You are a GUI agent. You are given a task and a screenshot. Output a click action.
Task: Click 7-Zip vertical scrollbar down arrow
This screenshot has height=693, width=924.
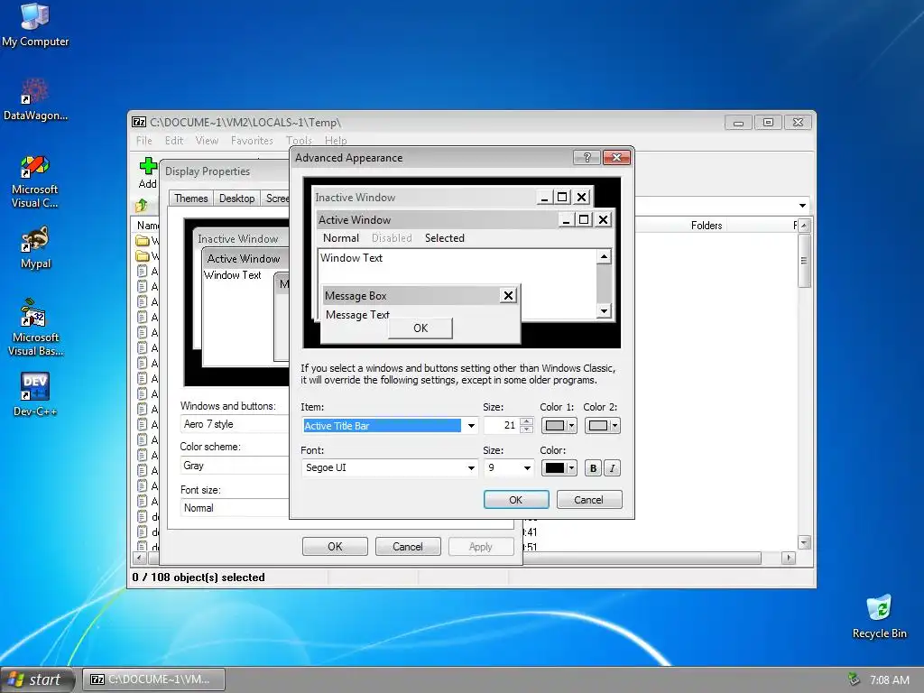point(804,542)
